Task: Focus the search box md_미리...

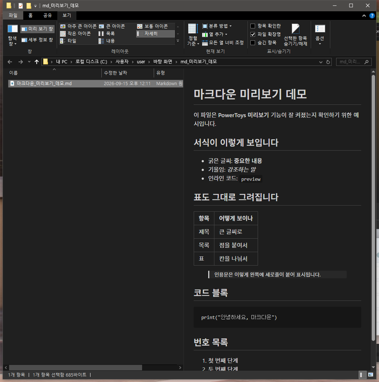Action: [350, 62]
